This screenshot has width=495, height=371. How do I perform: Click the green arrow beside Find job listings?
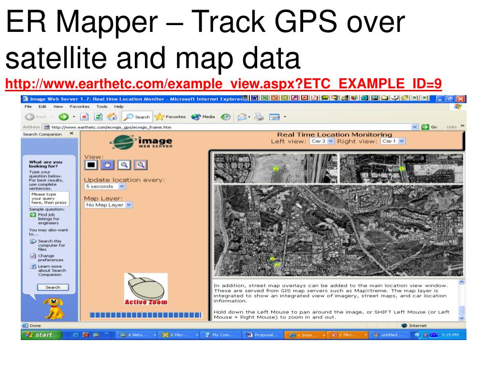(x=33, y=215)
